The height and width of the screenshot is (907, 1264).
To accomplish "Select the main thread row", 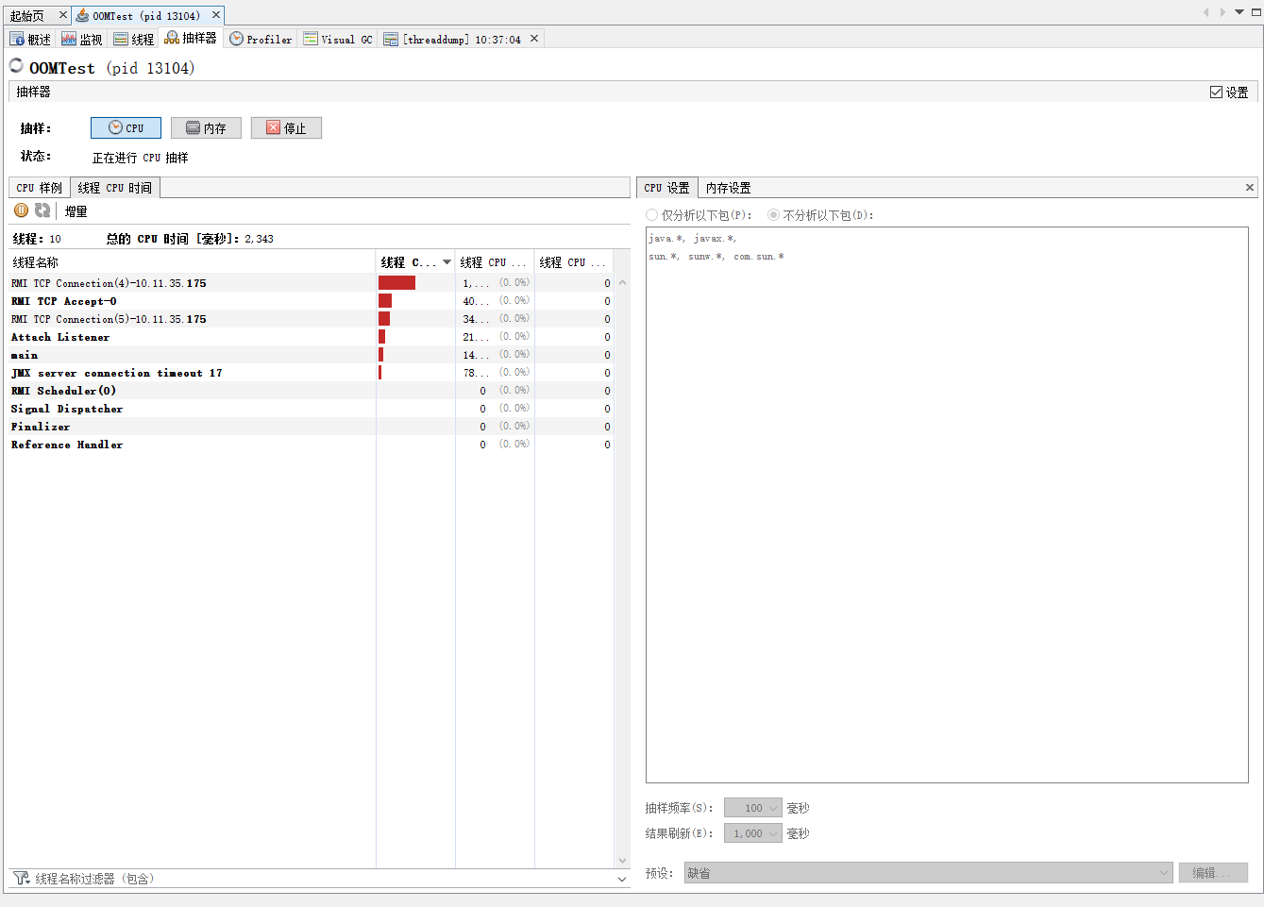I will point(312,355).
